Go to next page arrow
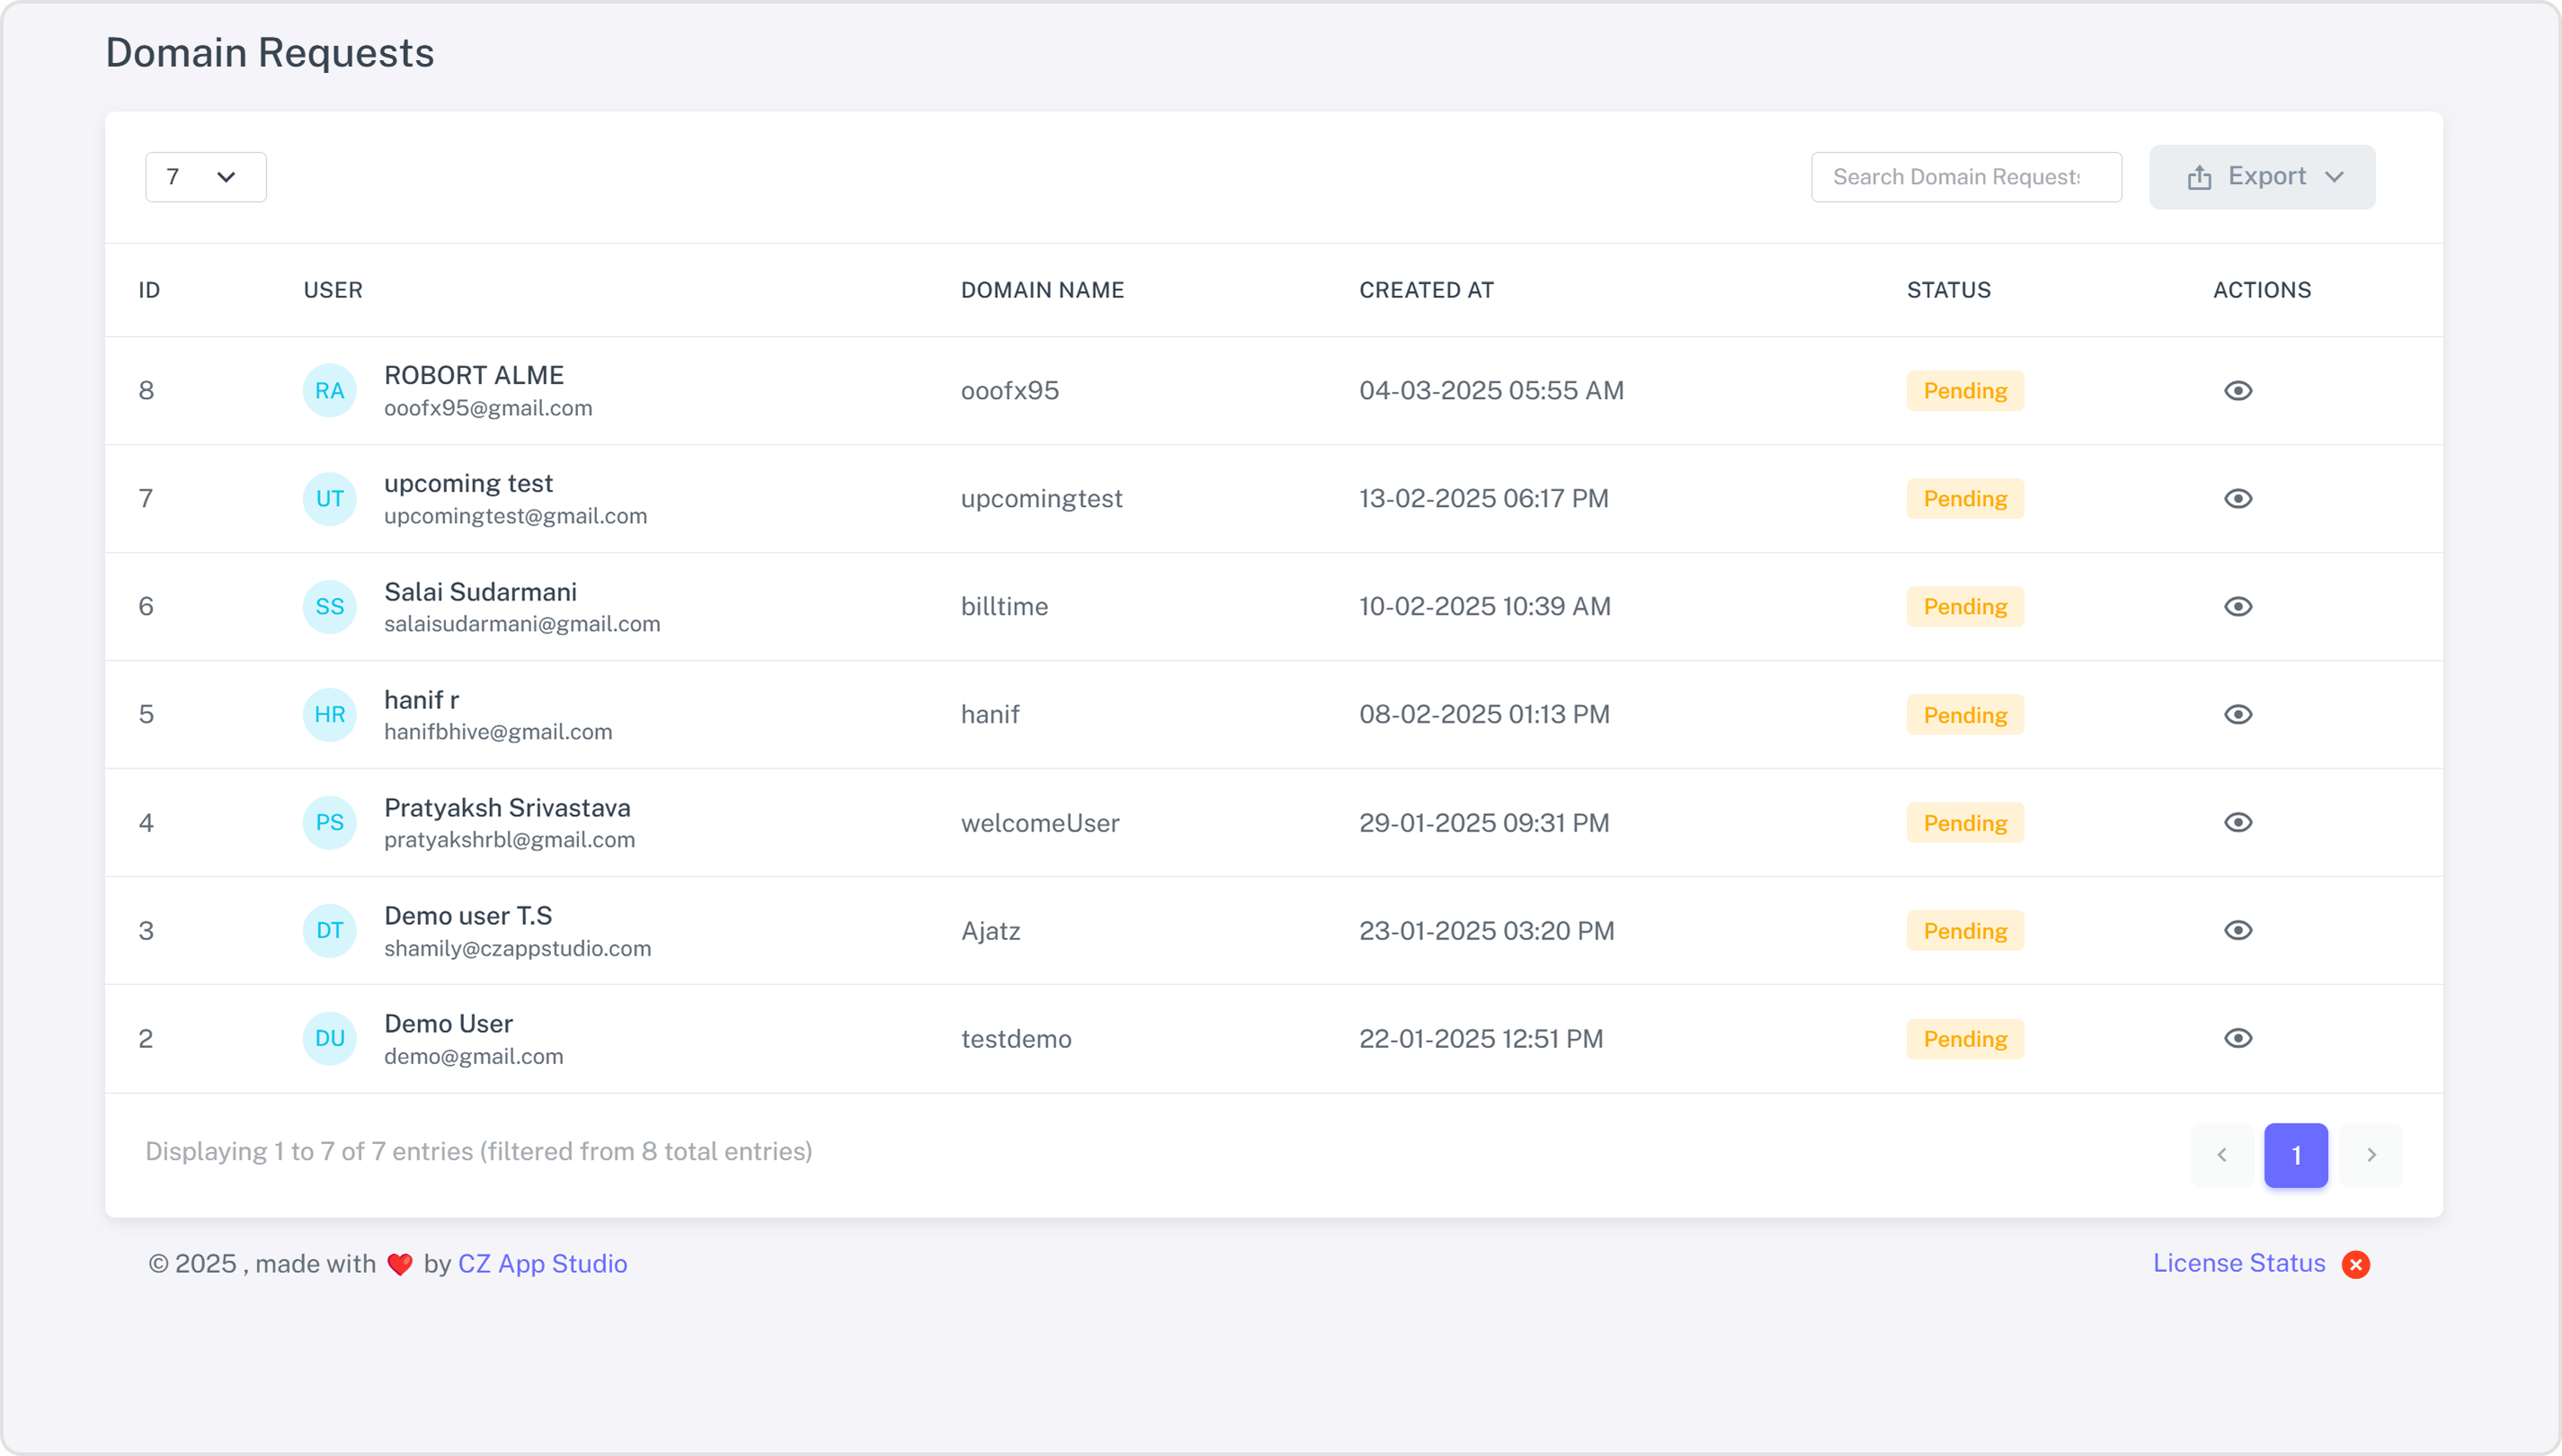The width and height of the screenshot is (2562, 1456). 2371,1155
